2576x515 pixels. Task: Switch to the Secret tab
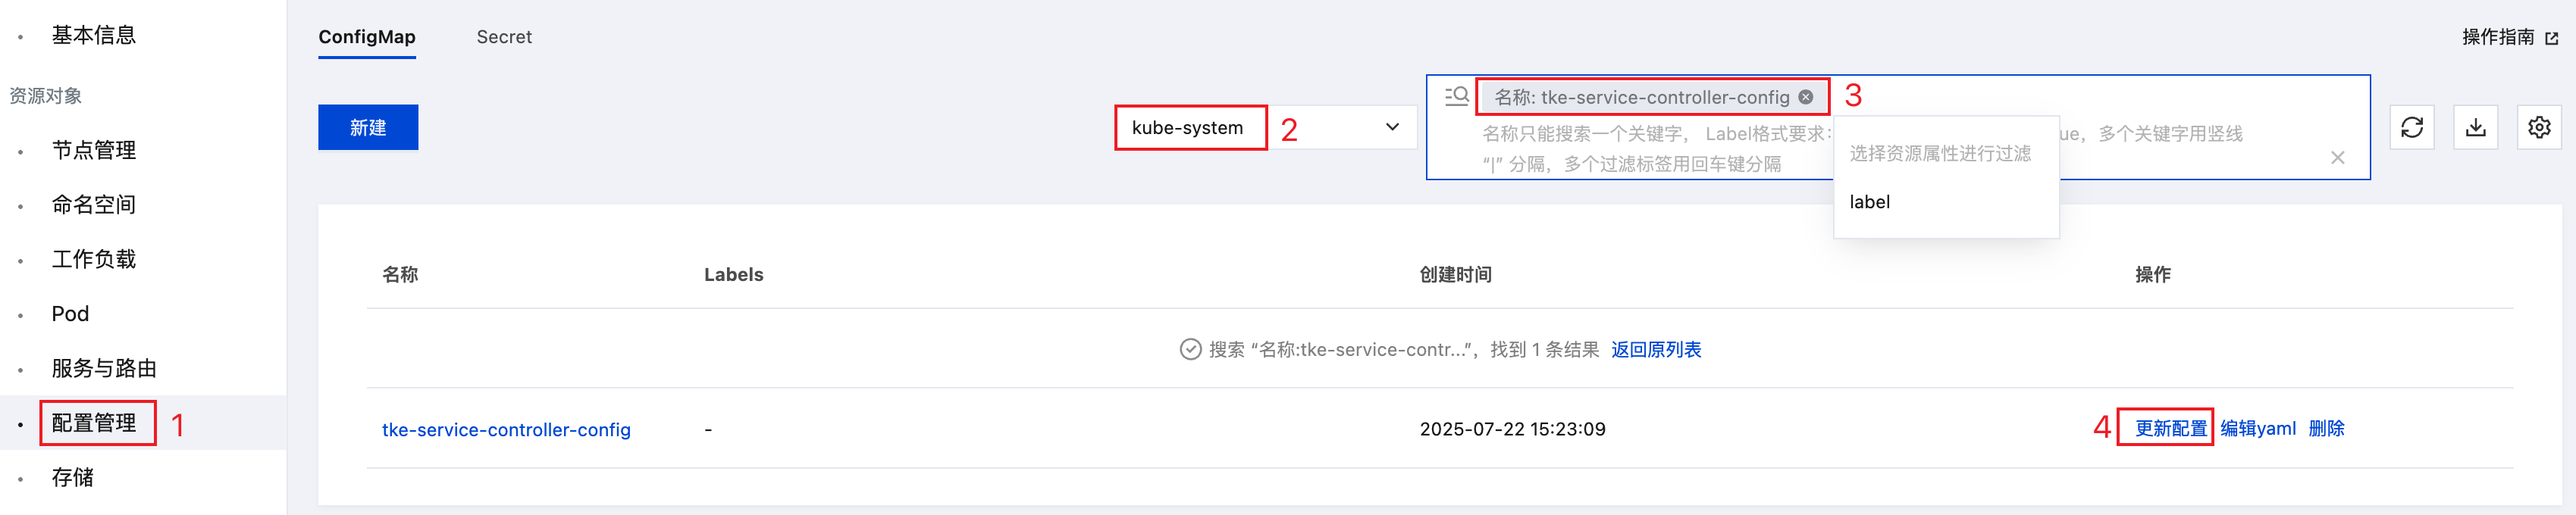coord(504,37)
